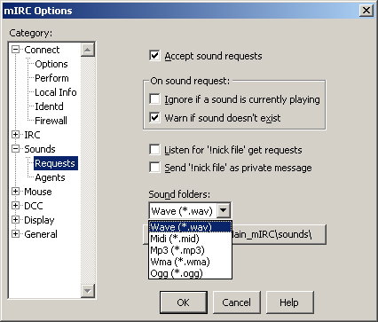378x322 pixels.
Task: Open the Perform category item
Action: pos(51,78)
